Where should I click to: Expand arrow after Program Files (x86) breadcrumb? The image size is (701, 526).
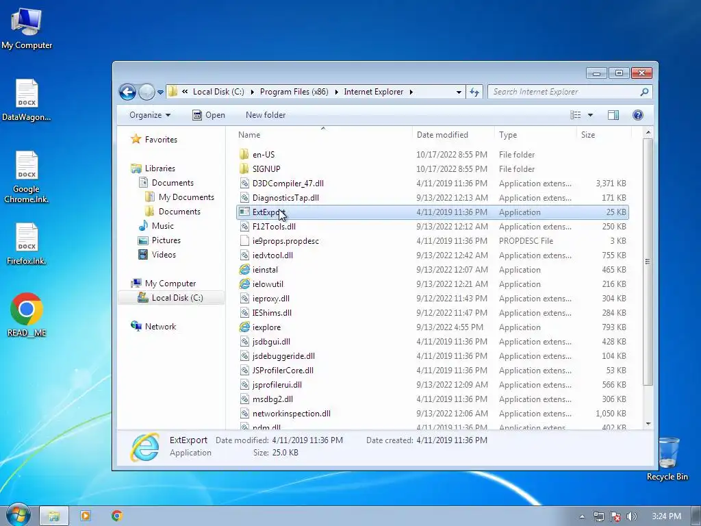click(336, 92)
